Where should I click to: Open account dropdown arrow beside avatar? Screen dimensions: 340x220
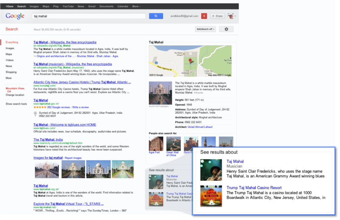(235, 16)
